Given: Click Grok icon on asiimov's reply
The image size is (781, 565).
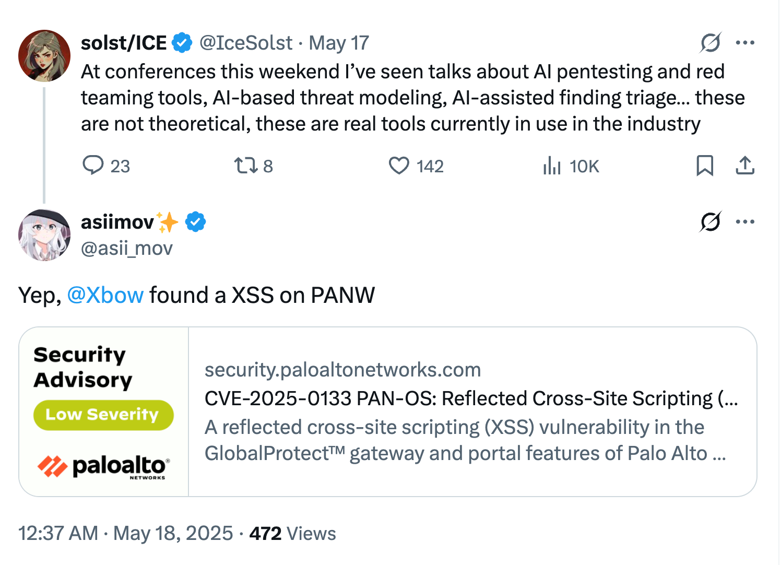Looking at the screenshot, I should coord(711,222).
